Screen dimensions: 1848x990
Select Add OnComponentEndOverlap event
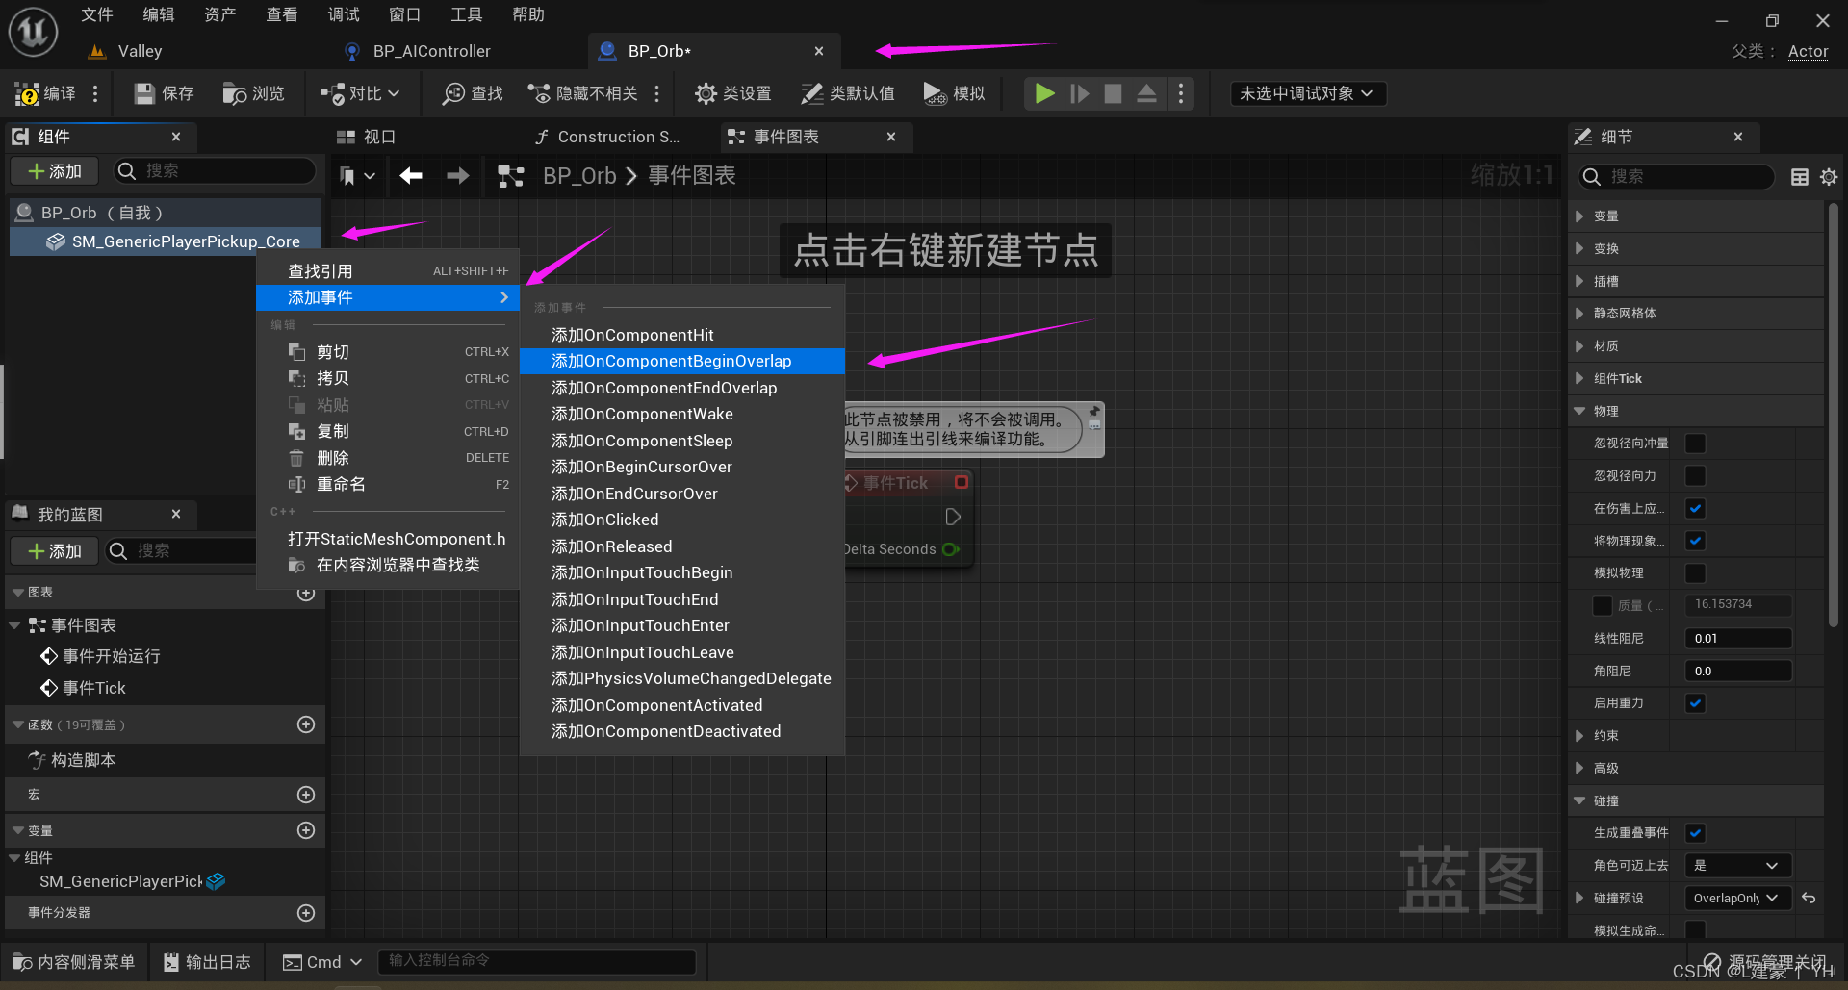(x=682, y=388)
